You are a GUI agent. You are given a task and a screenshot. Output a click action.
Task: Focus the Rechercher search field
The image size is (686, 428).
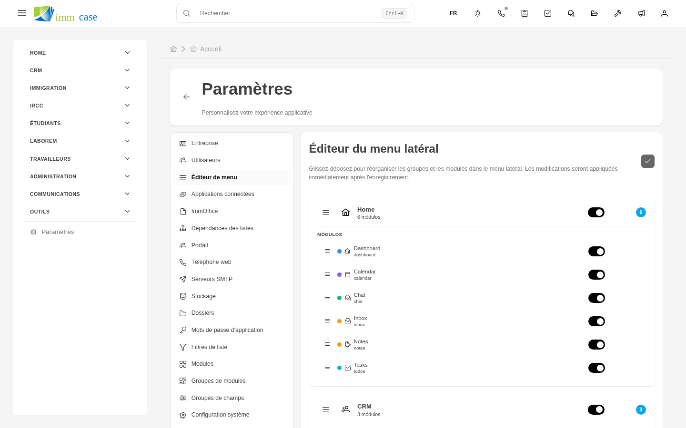pos(295,13)
